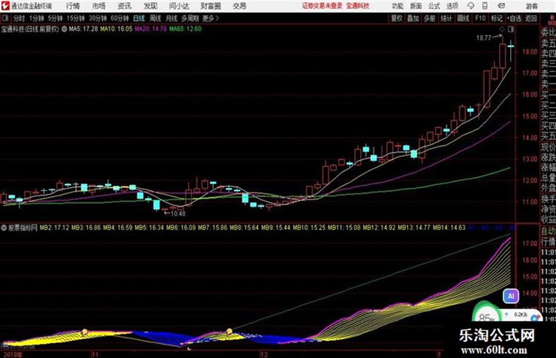This screenshot has width=556, height=358.
Task: Click the MA10: 16.05 indicator value
Action: (x=116, y=29)
